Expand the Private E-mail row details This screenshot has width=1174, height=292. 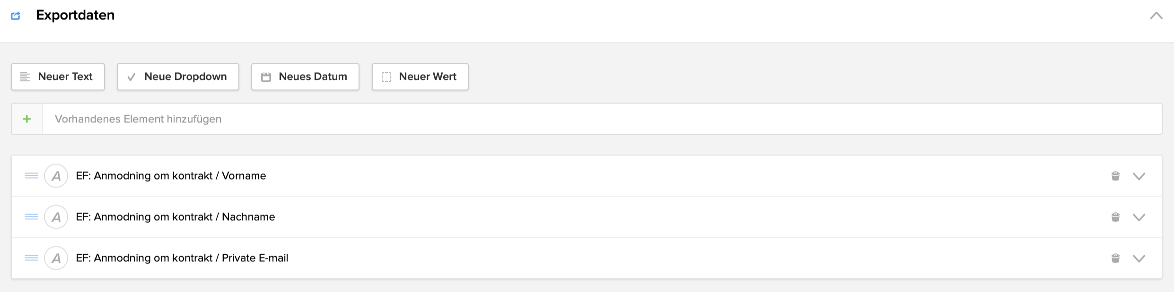(x=1139, y=258)
